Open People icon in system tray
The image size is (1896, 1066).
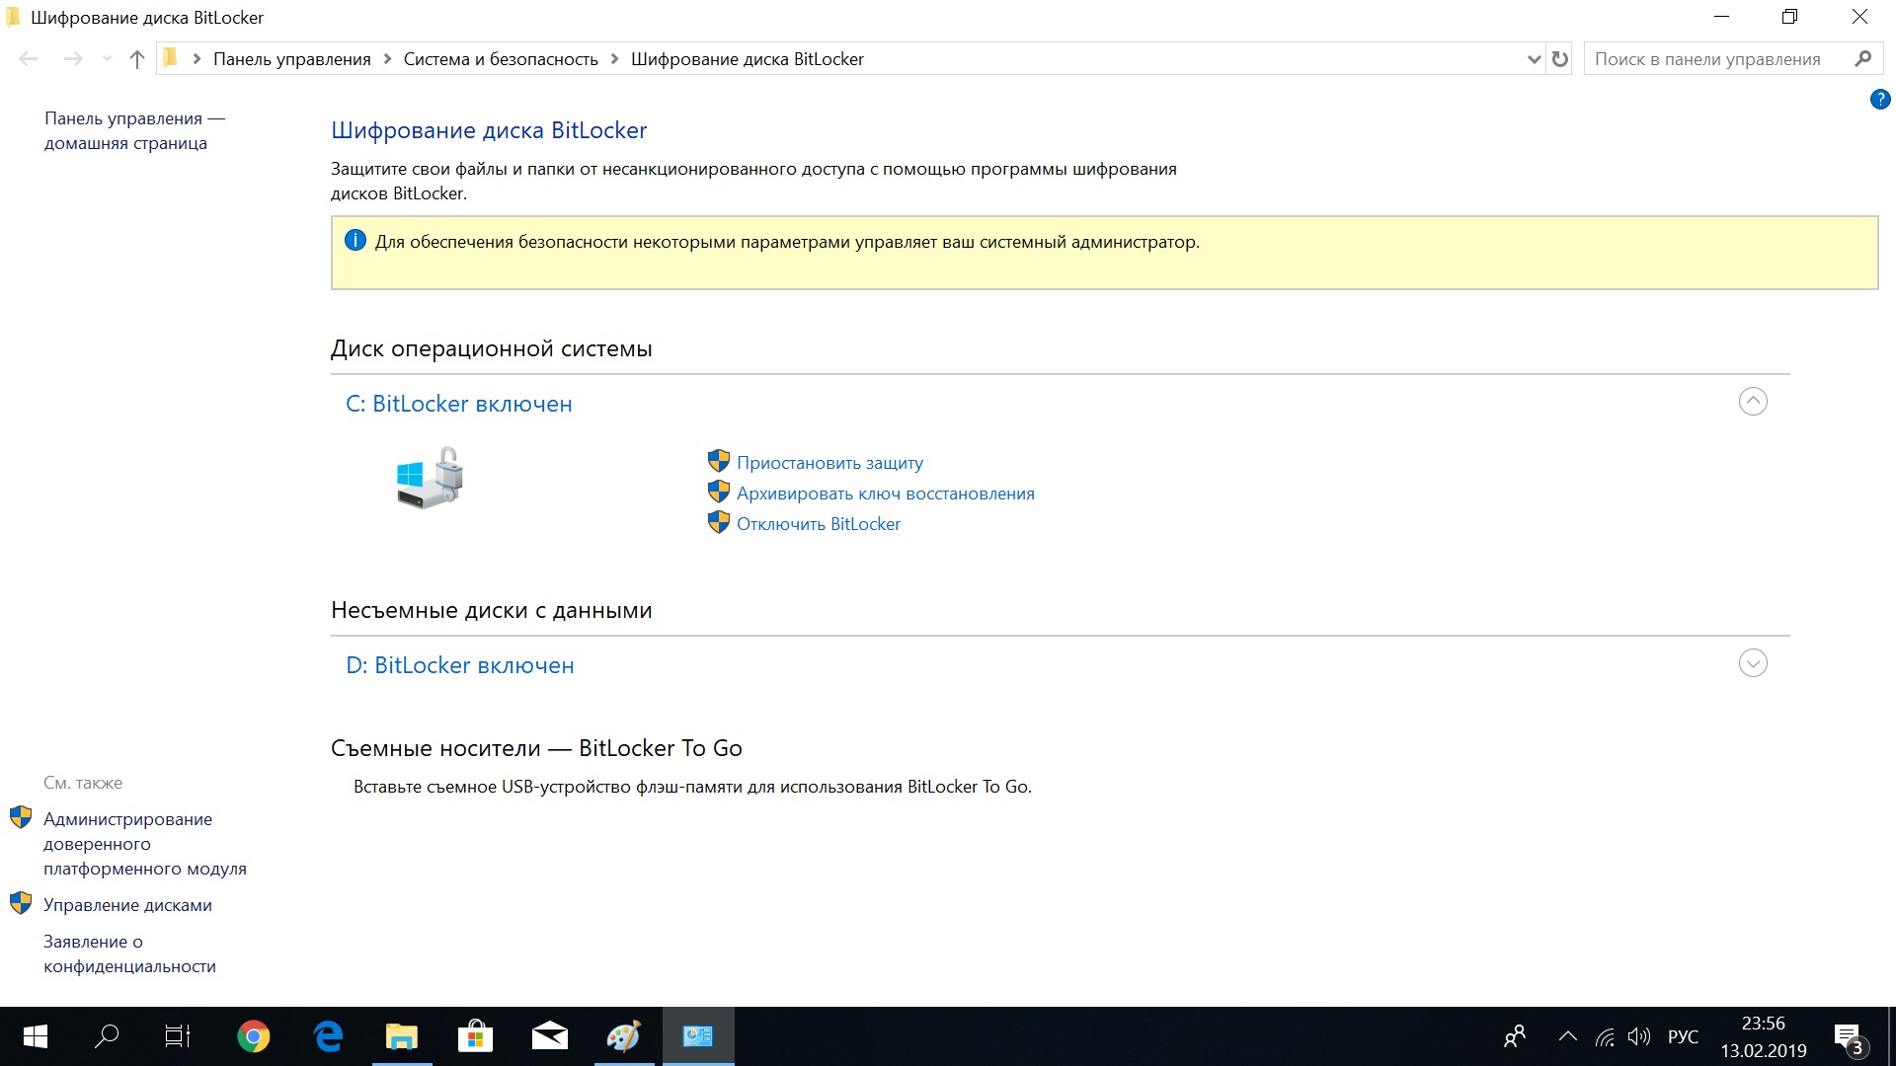(x=1515, y=1036)
